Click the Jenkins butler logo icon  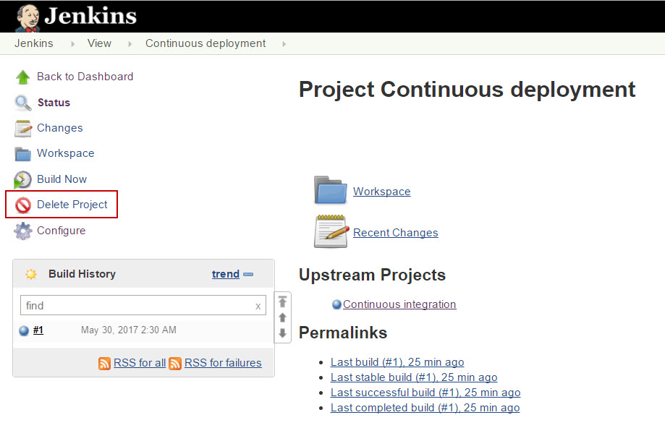(x=28, y=17)
